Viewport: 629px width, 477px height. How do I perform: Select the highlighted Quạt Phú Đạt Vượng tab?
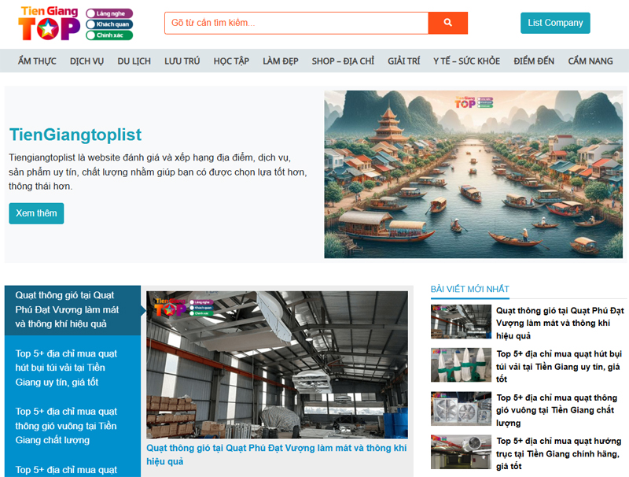72,309
